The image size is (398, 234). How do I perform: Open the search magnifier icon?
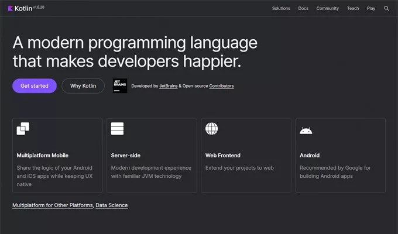386,8
